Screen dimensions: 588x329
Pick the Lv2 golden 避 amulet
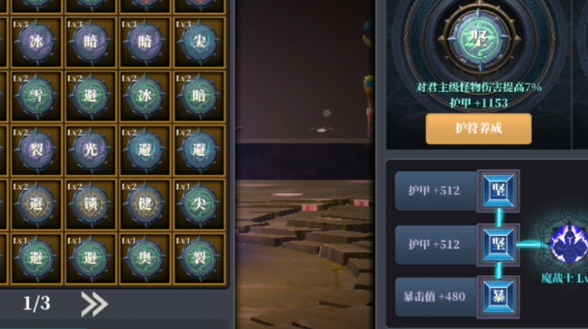(37, 204)
